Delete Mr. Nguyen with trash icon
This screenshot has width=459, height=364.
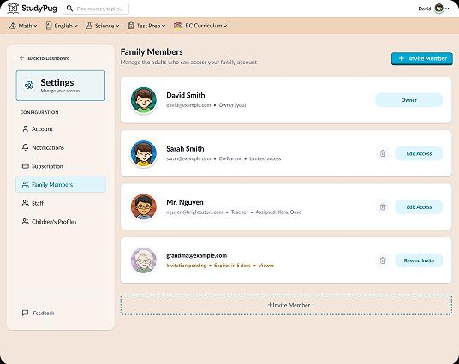(383, 207)
